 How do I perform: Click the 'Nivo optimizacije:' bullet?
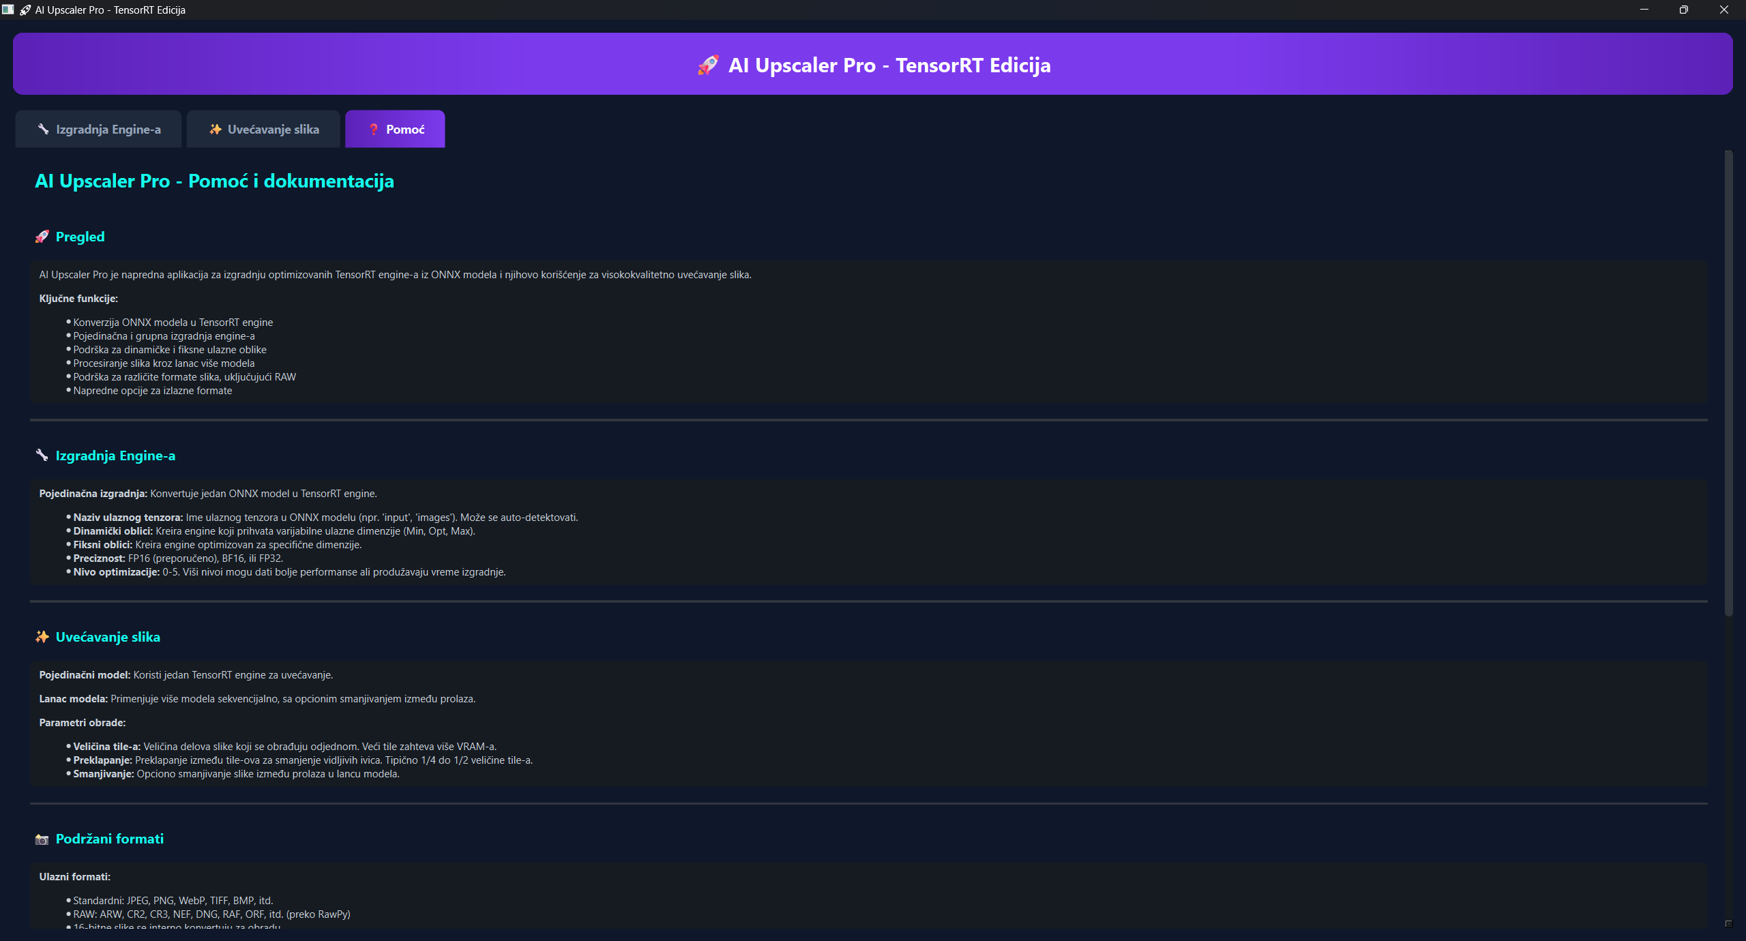289,572
